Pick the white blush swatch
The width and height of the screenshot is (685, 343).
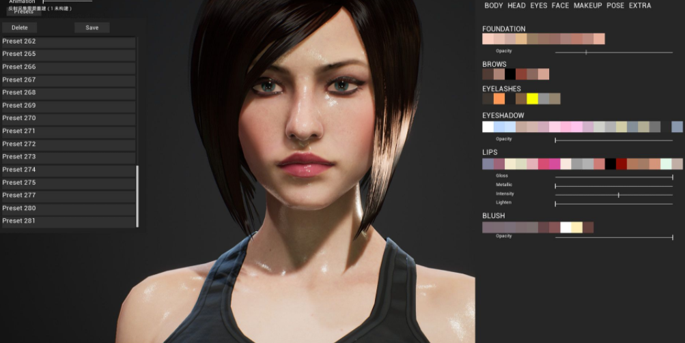pos(565,227)
